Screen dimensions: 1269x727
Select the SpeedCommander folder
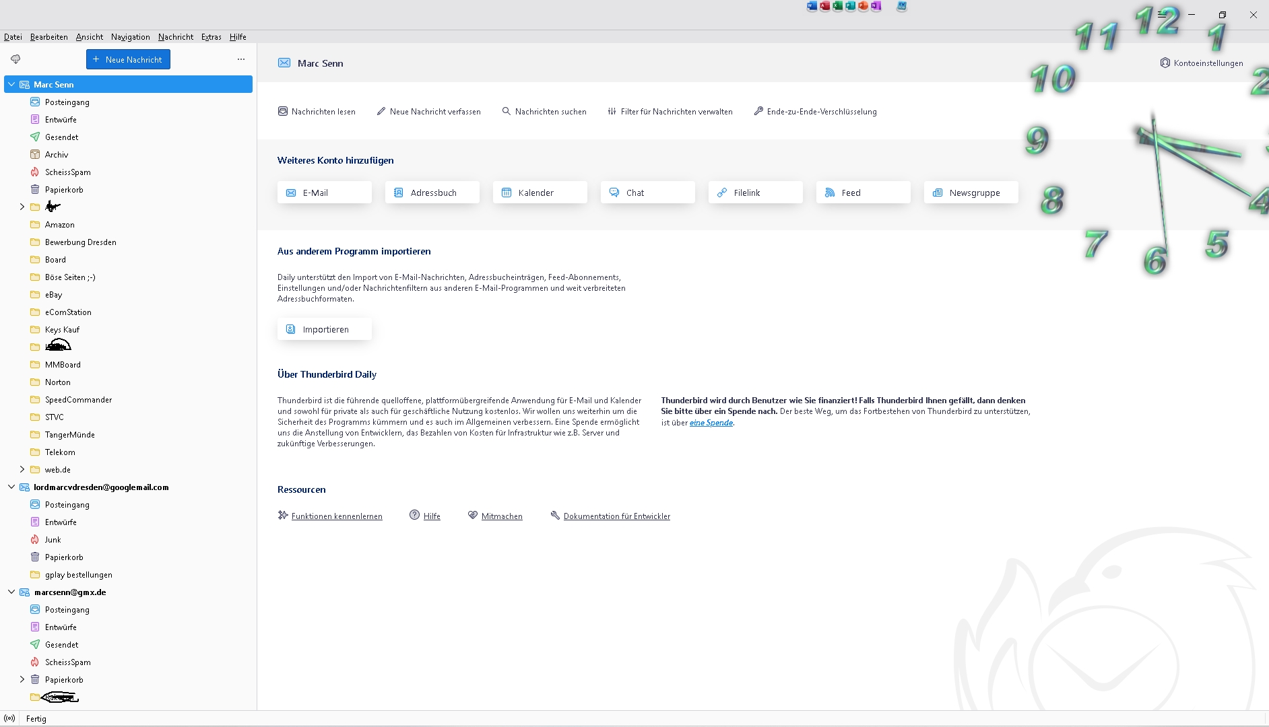(x=128, y=399)
